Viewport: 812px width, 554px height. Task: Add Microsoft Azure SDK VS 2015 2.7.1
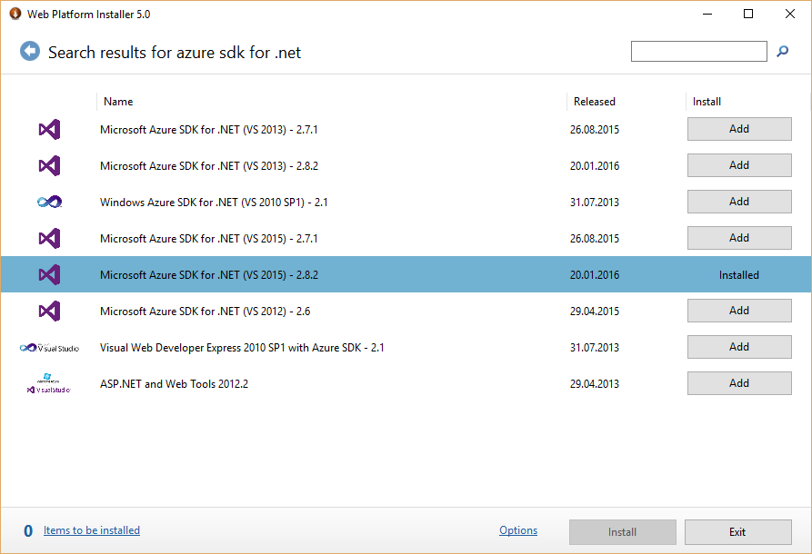tap(738, 238)
